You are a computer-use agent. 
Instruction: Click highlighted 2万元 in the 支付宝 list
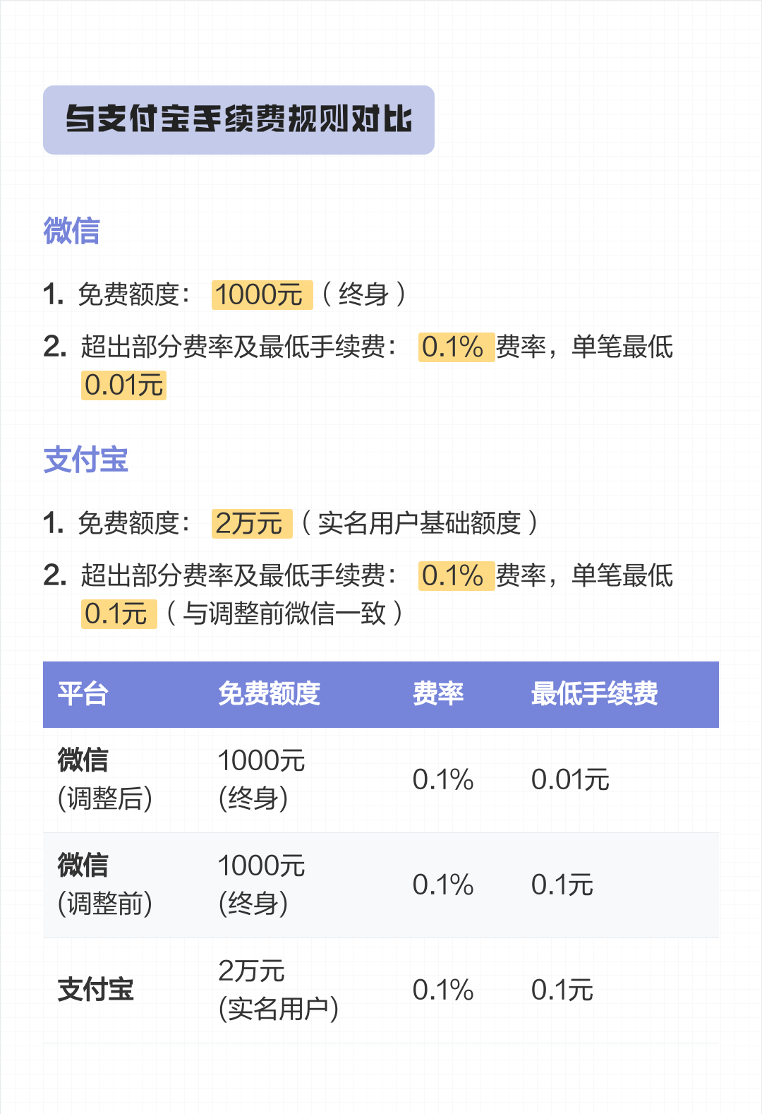click(250, 523)
